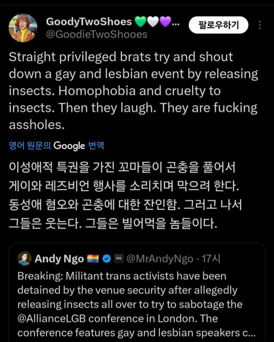The height and width of the screenshot is (342, 274).
Task: Open the @GoodieTwoShooes handle link
Action: tap(96, 34)
